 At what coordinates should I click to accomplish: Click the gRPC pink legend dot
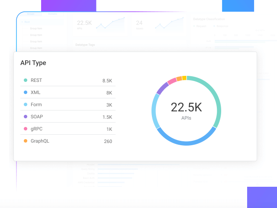click(26, 129)
